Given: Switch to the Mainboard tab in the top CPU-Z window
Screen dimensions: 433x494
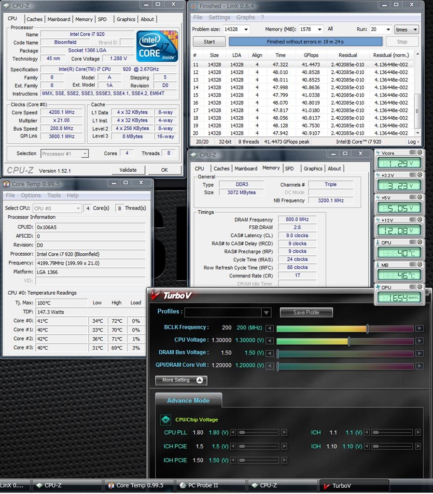Looking at the screenshot, I should pyautogui.click(x=59, y=19).
